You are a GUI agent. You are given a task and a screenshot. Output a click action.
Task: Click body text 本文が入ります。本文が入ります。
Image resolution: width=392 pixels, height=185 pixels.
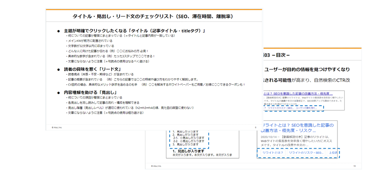coord(203,155)
